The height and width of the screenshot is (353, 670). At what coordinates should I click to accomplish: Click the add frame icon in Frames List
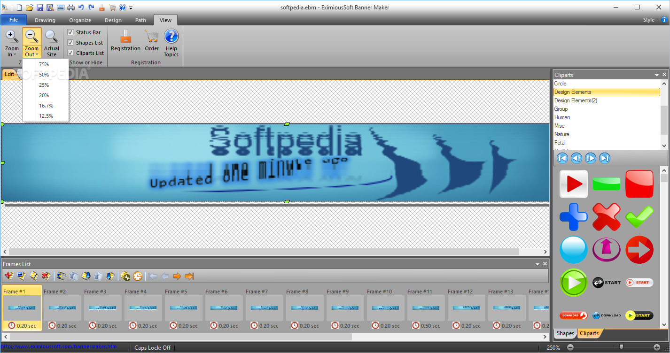[9, 276]
